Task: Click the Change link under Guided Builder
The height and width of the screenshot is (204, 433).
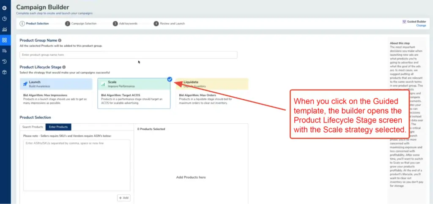Action: 421,26
